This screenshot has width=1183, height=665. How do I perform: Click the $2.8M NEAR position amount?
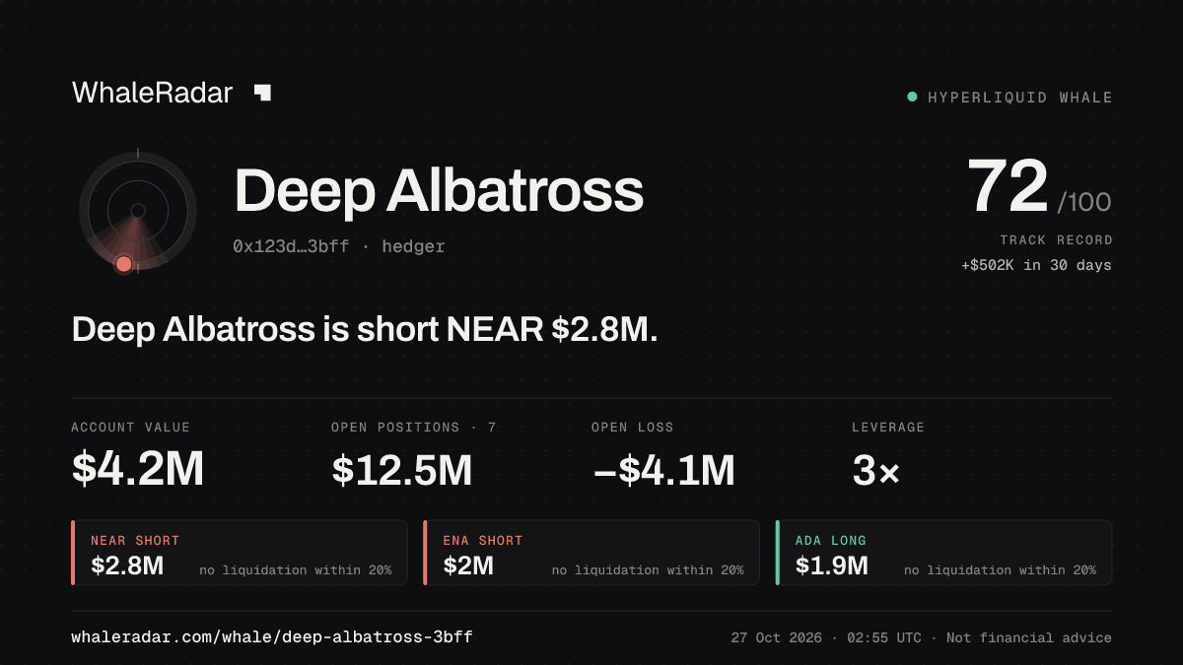pos(127,566)
